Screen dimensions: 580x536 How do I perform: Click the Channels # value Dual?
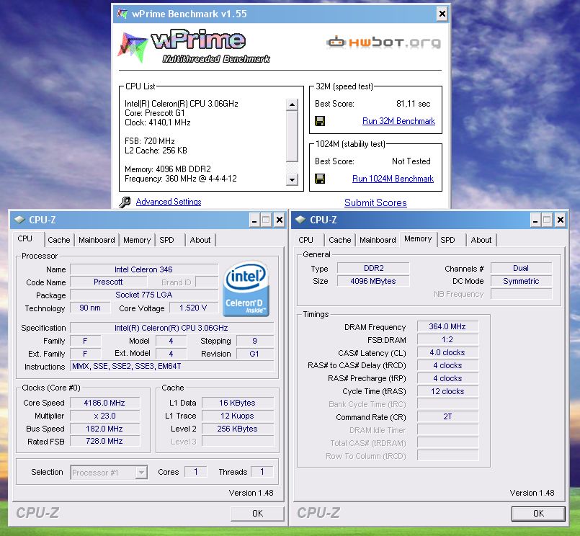(x=521, y=268)
